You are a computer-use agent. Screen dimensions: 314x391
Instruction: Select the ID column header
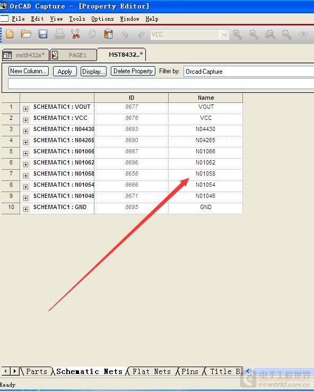click(x=132, y=98)
